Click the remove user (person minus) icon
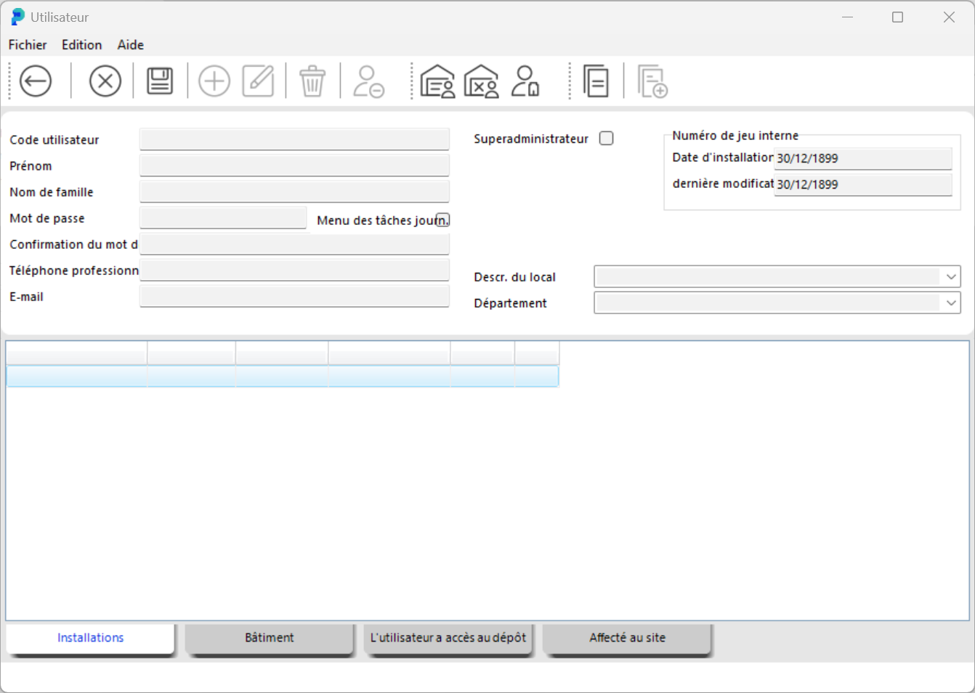Viewport: 975px width, 693px height. click(x=368, y=81)
